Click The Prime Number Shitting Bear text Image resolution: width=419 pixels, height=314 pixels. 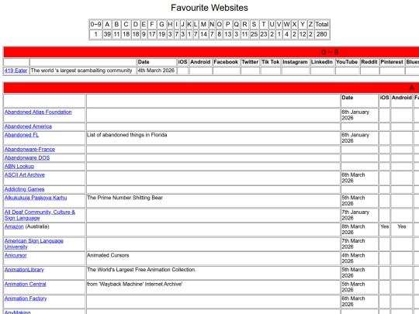(x=125, y=198)
